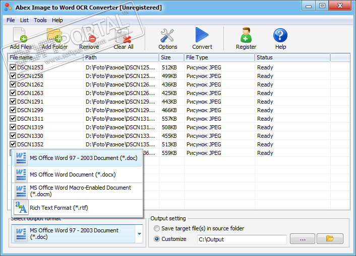Image resolution: width=356 pixels, height=256 pixels.
Task: Minimize the Abex converter window
Action: 308,6
